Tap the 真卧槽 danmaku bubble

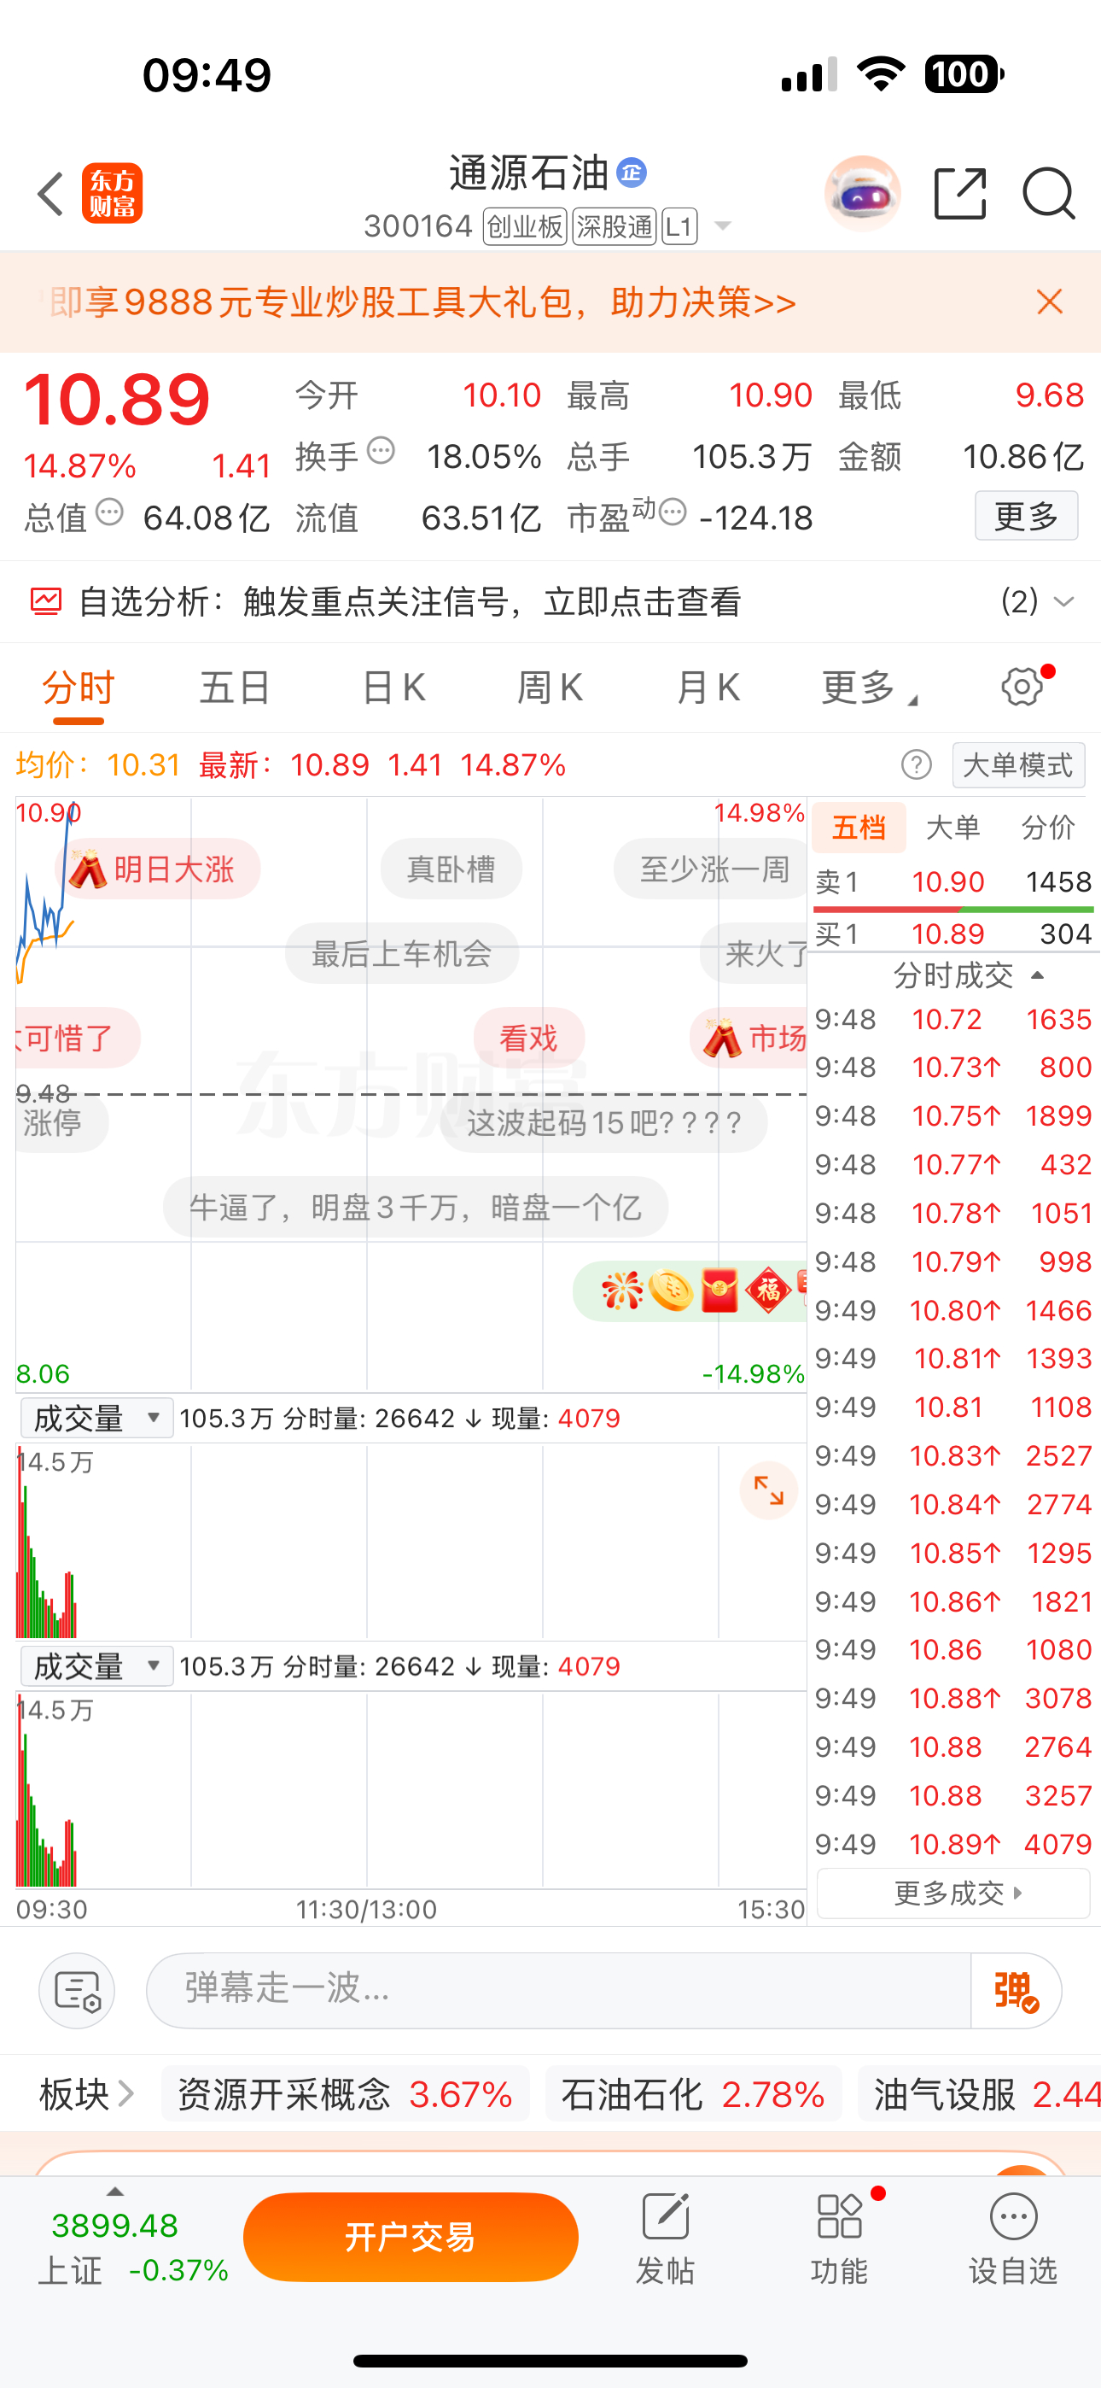pyautogui.click(x=451, y=869)
